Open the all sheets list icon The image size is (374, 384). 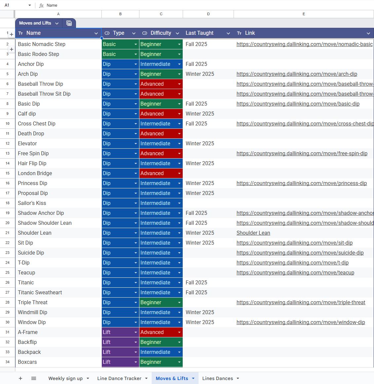[34, 378]
